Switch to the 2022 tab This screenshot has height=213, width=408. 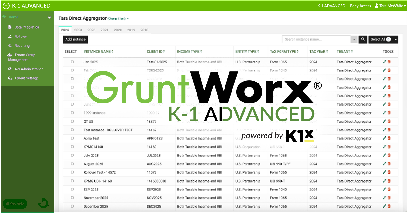click(x=91, y=30)
